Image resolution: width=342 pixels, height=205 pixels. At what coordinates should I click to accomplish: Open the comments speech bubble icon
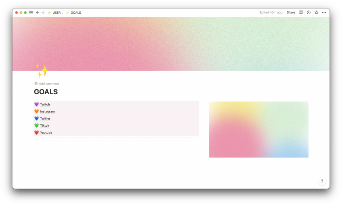(x=301, y=13)
